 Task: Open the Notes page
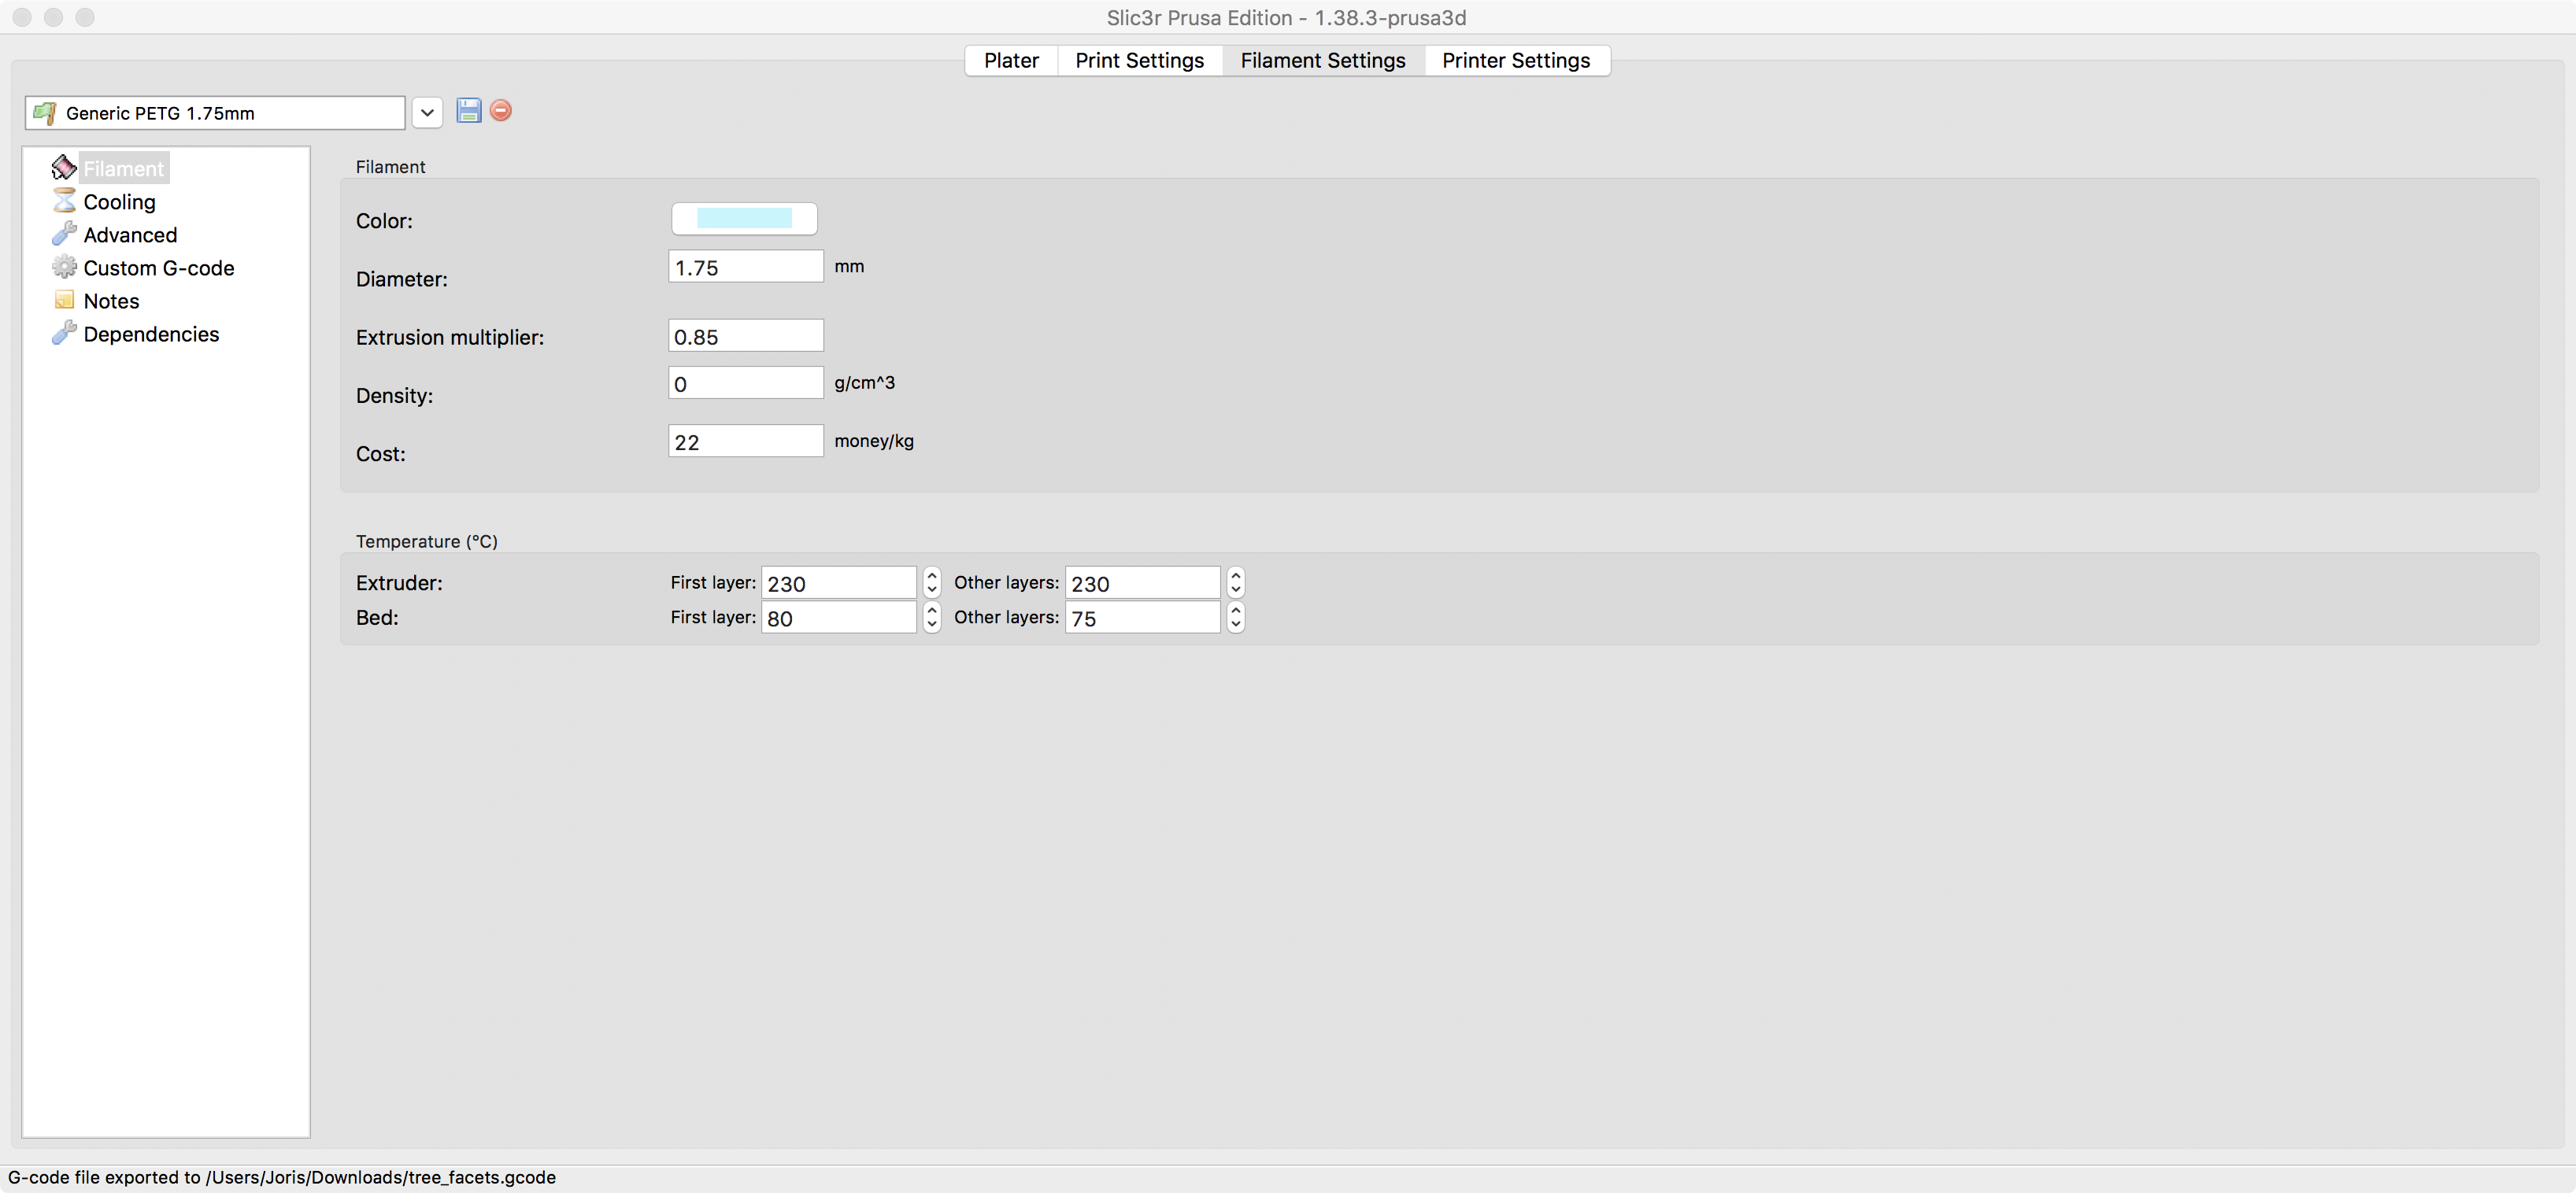pos(111,301)
